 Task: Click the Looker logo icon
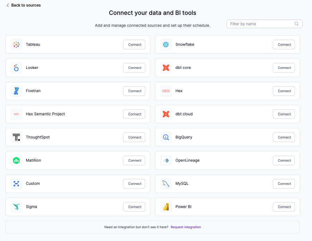click(16, 68)
